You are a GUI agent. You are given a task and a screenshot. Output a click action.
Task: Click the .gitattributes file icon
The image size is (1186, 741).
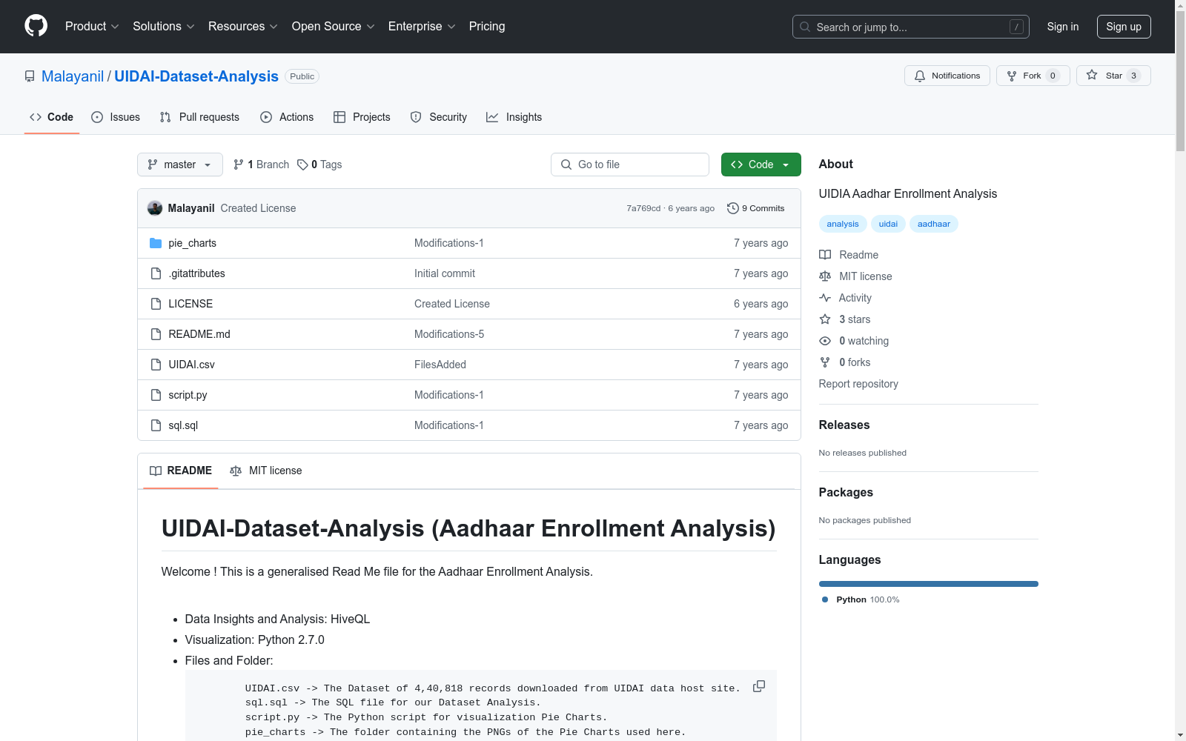tap(156, 273)
